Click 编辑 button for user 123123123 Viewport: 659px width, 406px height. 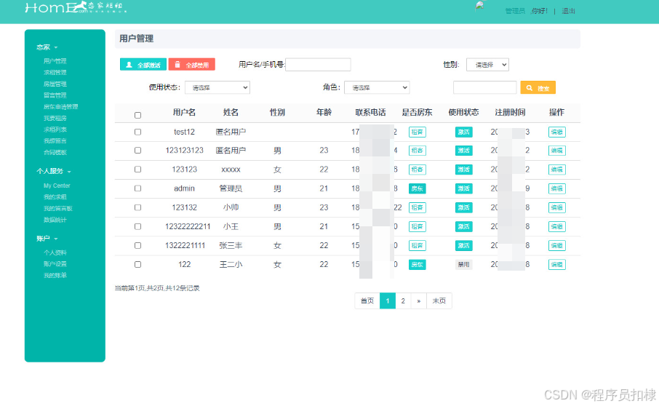click(557, 151)
